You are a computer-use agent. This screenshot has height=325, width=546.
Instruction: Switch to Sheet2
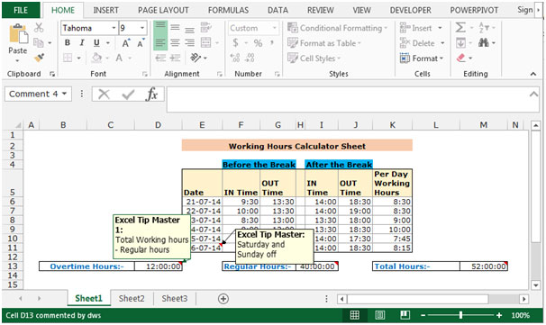tap(132, 299)
